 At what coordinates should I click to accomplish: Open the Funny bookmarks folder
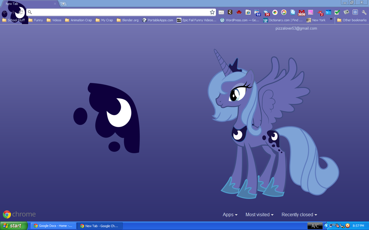pyautogui.click(x=36, y=20)
